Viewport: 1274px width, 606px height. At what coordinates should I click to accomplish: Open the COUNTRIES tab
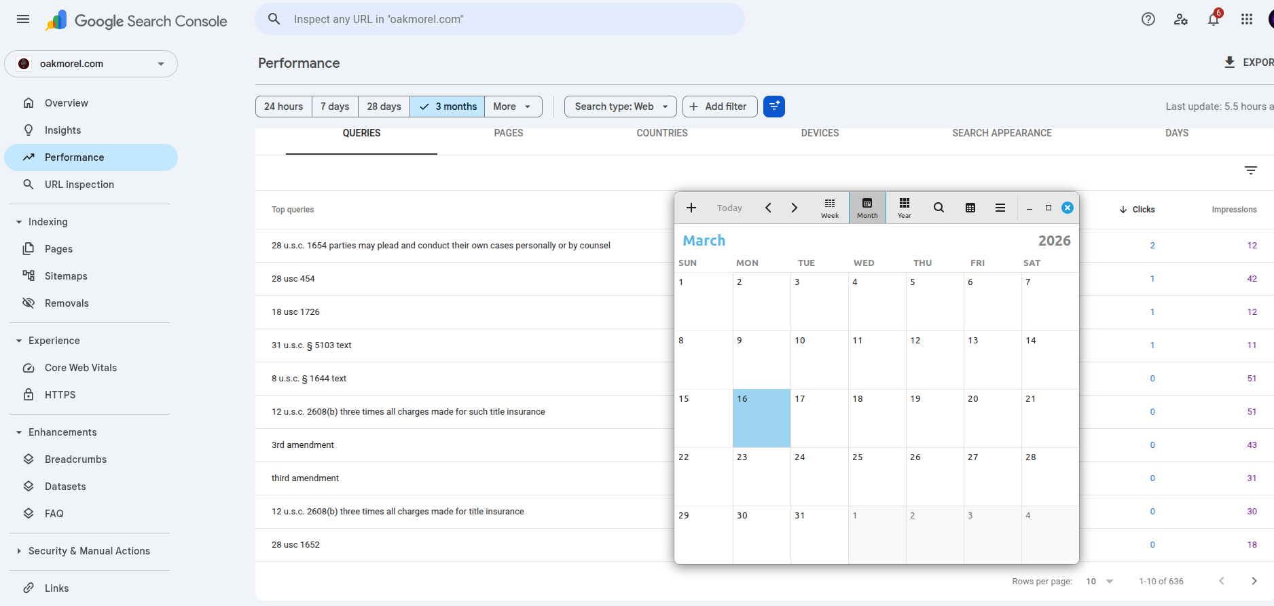(661, 133)
